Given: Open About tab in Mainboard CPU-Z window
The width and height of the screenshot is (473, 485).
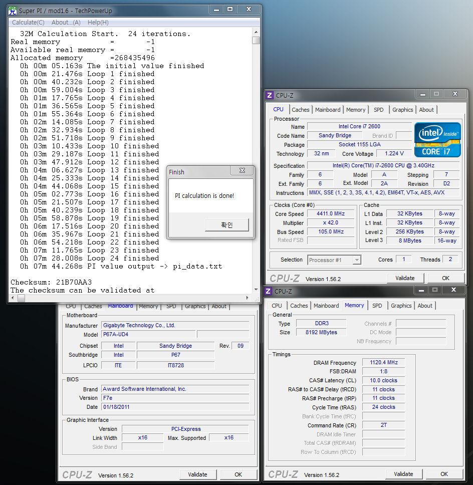Looking at the screenshot, I should click(219, 306).
